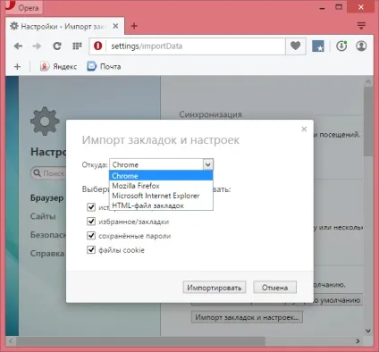Go forward to next page
Viewport: 379px width, 352px height.
(37, 46)
